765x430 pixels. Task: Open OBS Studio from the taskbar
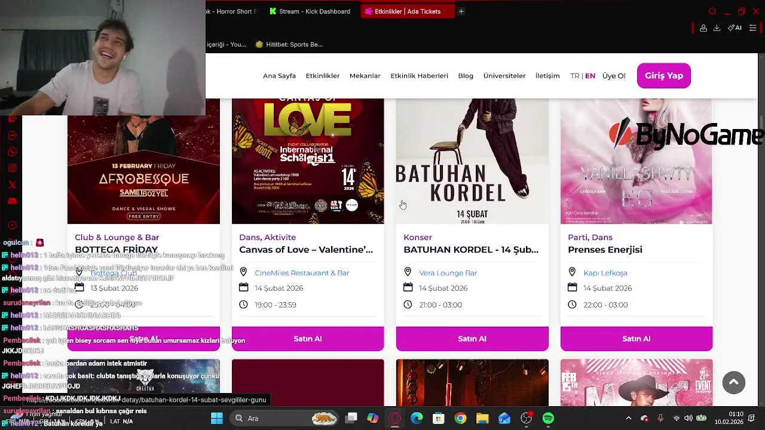click(x=526, y=419)
